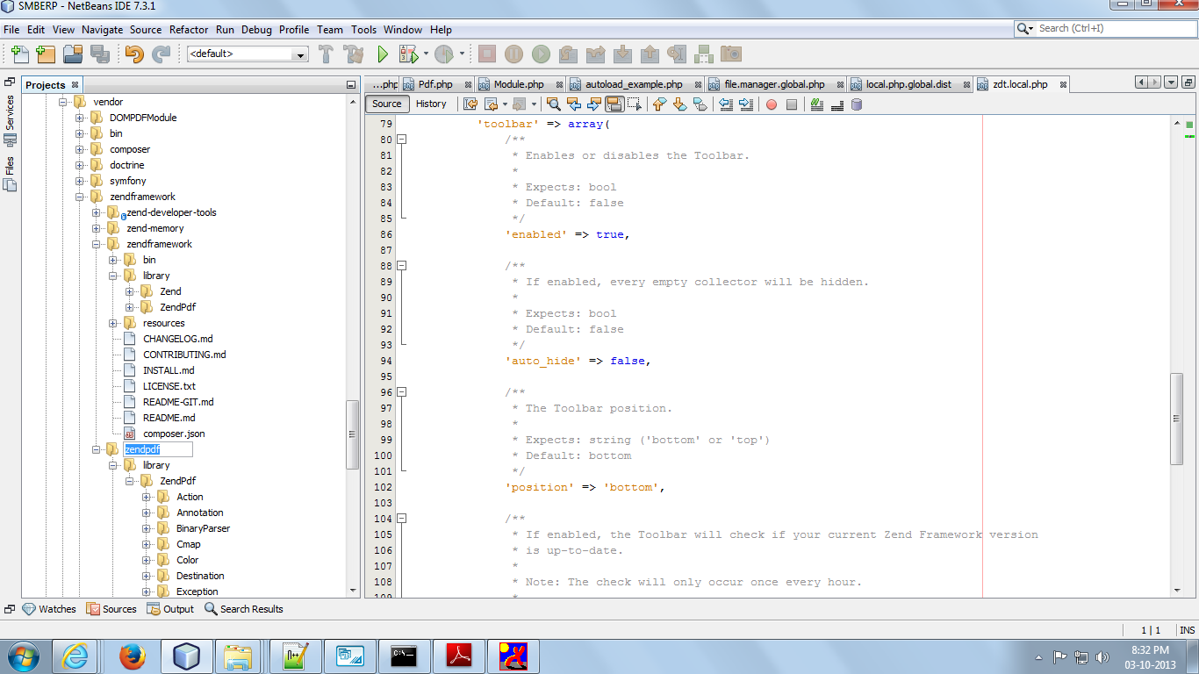The width and height of the screenshot is (1199, 674).
Task: Click Start Macro Recording red circle
Action: (772, 104)
